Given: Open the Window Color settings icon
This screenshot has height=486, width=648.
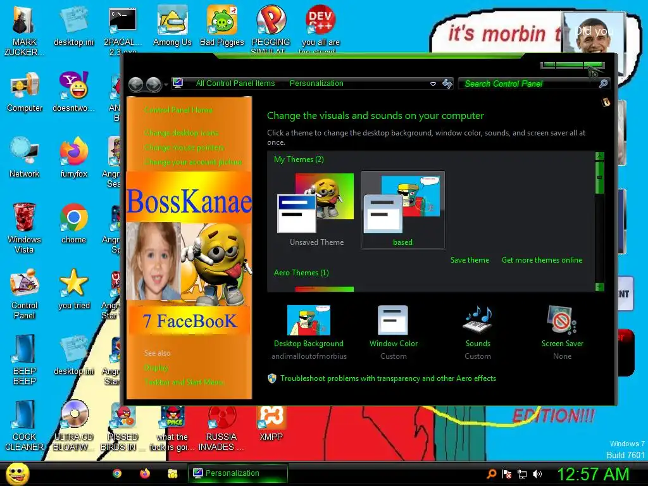Looking at the screenshot, I should 393,320.
